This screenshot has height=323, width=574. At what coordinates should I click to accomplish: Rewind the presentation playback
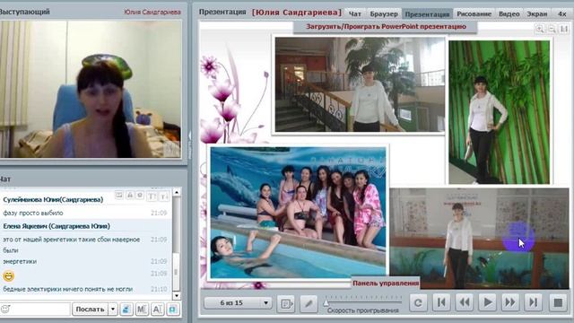pyautogui.click(x=465, y=302)
